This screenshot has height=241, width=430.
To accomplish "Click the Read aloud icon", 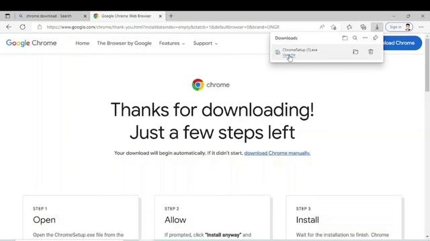I will point(322,27).
